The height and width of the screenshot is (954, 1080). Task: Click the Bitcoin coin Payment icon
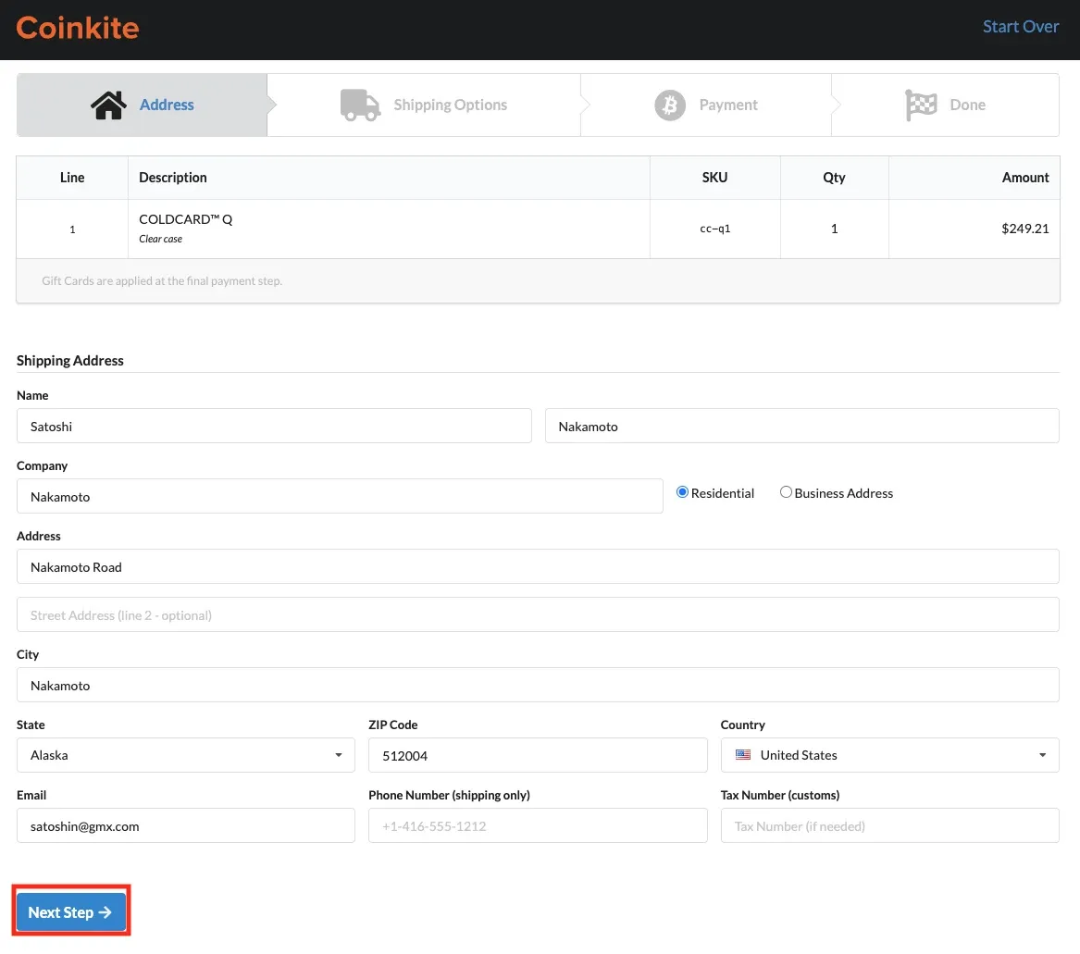669,105
